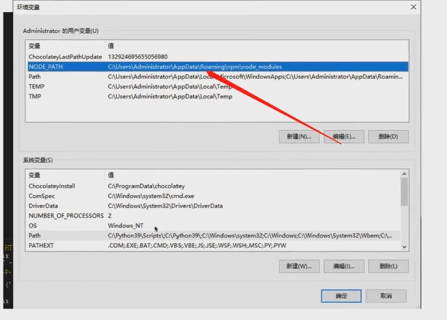Screen dimensions: 447x320
Task: Select ChocolateyInstall system variable row
Action: pyautogui.click(x=52, y=186)
